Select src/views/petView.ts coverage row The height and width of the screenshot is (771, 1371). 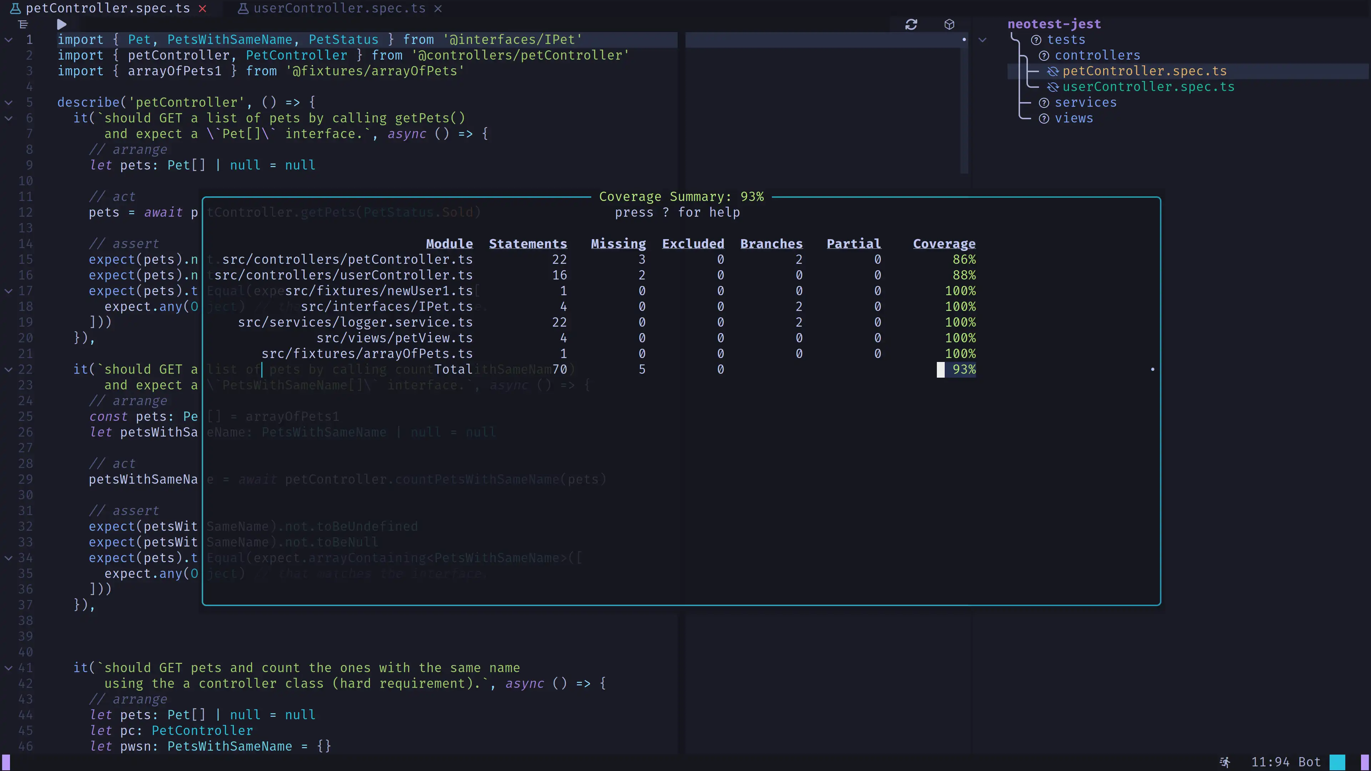click(647, 338)
